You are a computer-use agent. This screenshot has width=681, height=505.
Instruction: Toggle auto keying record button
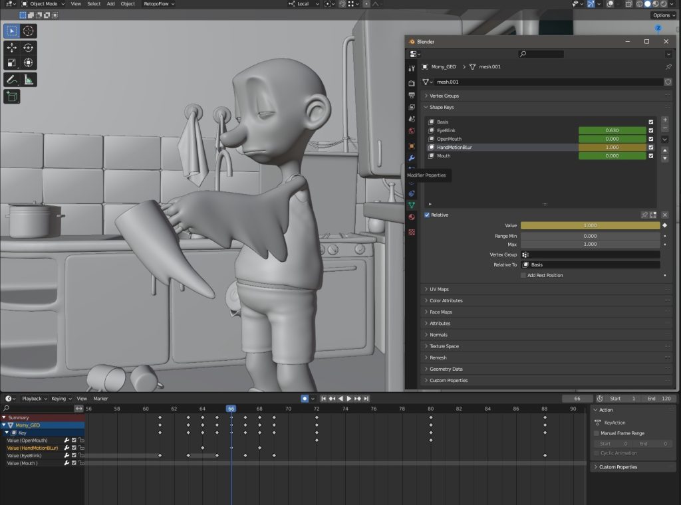(x=305, y=398)
